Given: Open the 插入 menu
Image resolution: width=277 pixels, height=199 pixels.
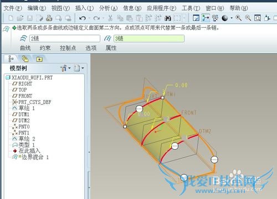Looking at the screenshot, I should coord(85,8).
